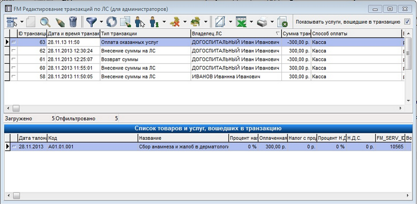Open dropdown beside the printer icon
417x204 pixels.
[x=272, y=22]
